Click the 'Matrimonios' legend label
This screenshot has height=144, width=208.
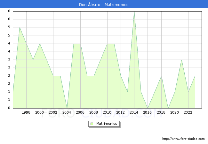click(107, 124)
